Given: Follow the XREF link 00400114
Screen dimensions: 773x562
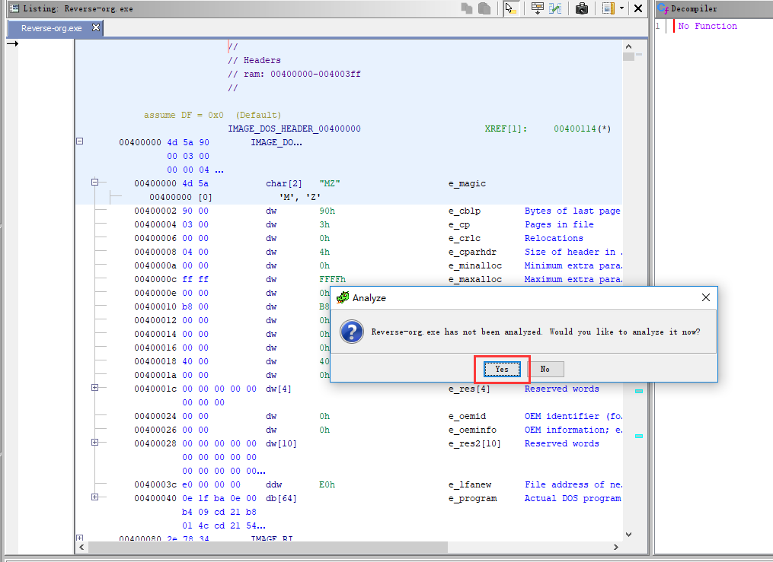Looking at the screenshot, I should click(576, 129).
